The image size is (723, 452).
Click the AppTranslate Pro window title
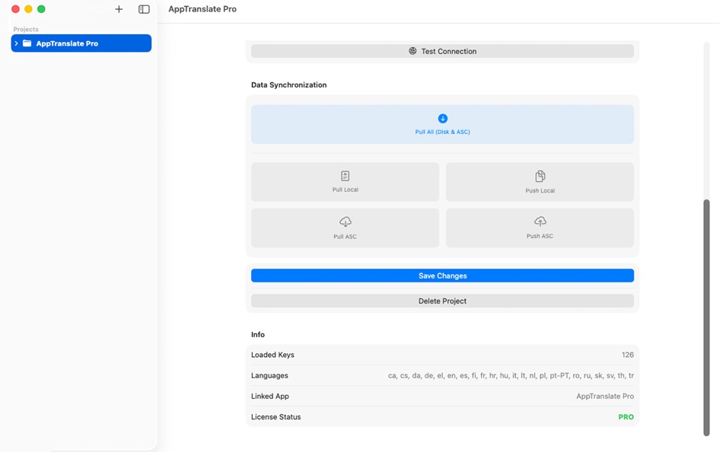[x=202, y=8]
